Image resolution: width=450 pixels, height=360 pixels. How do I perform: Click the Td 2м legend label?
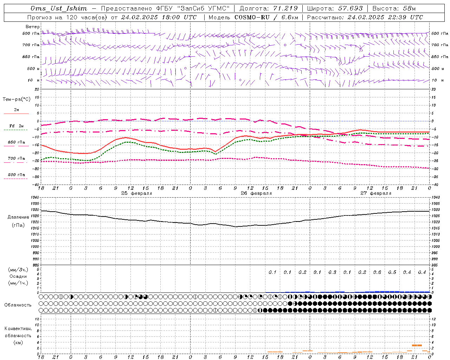17,126
